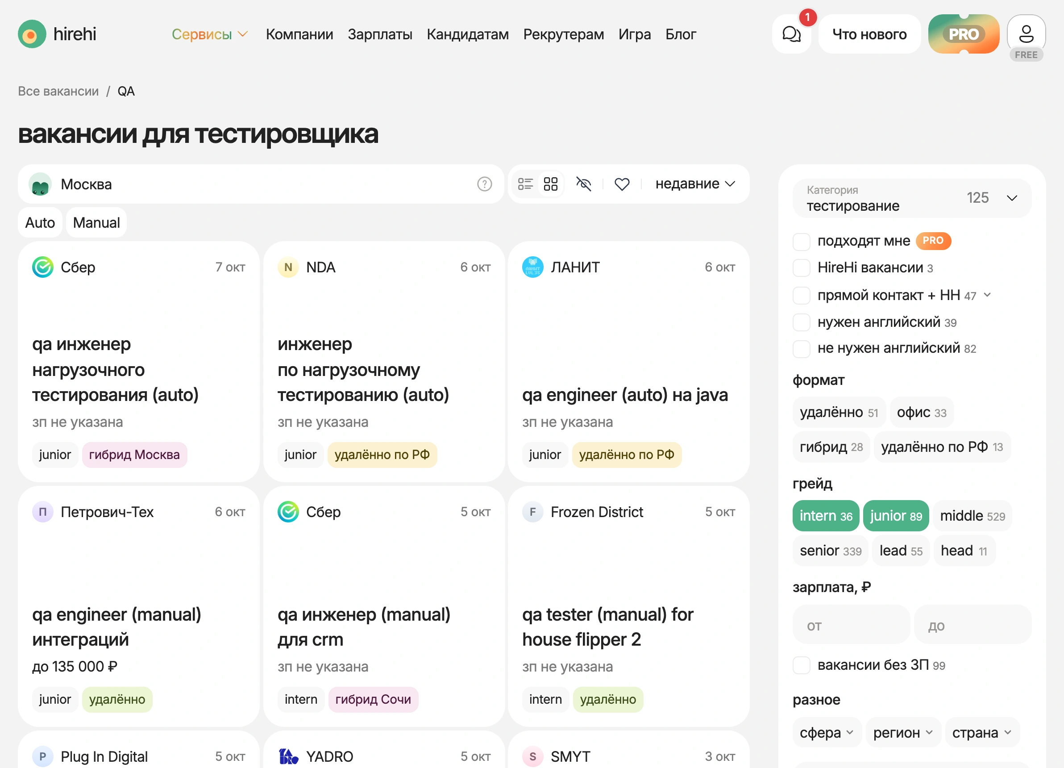
Task: Click the hirehi logo icon
Action: [32, 34]
